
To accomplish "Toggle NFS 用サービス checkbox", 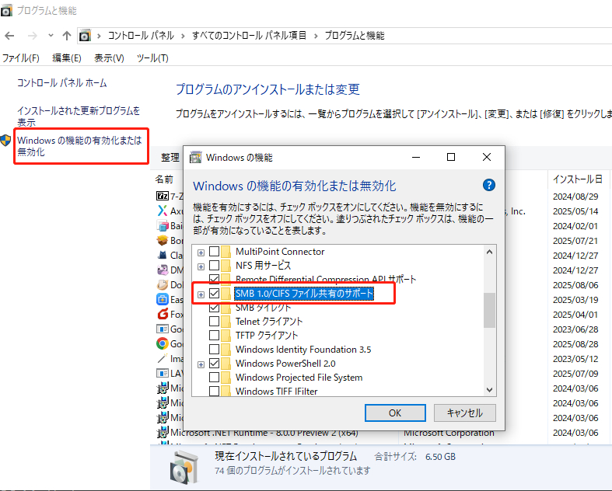I will tap(215, 266).
